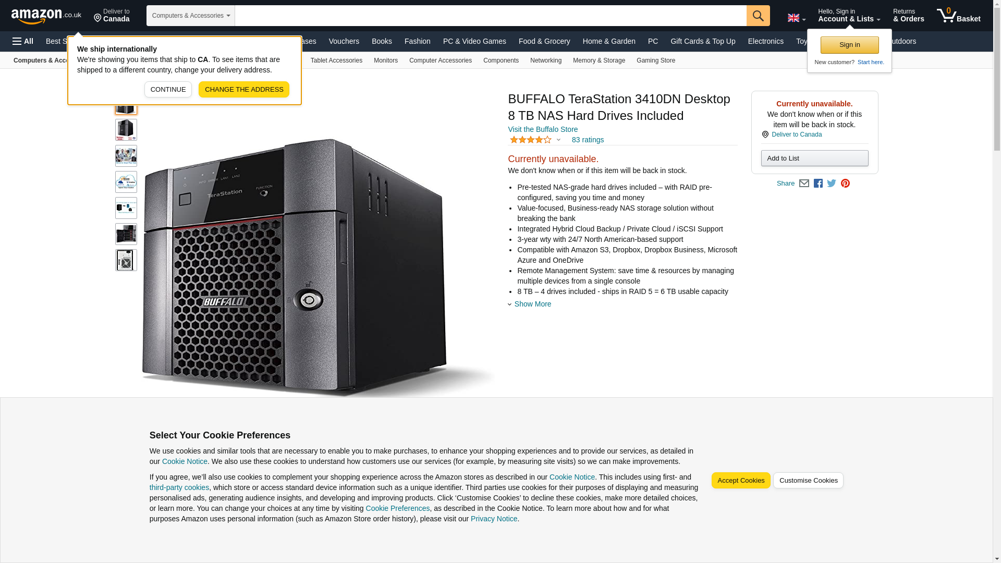Accept cookies in the banner

point(740,481)
